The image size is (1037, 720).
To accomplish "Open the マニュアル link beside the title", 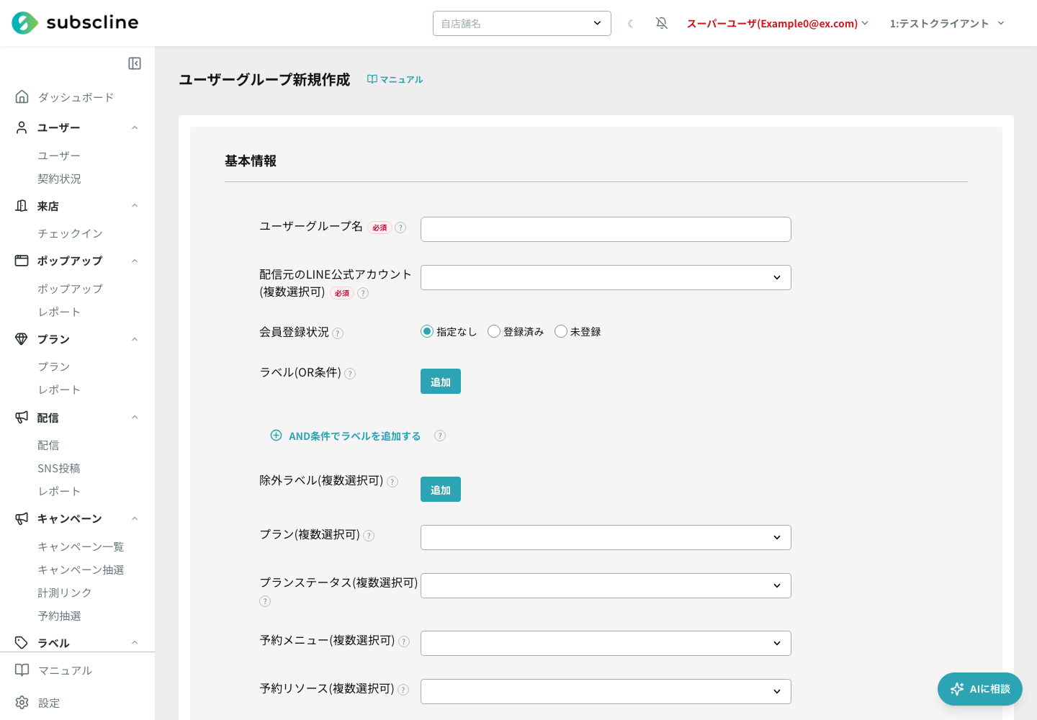I will [x=395, y=79].
